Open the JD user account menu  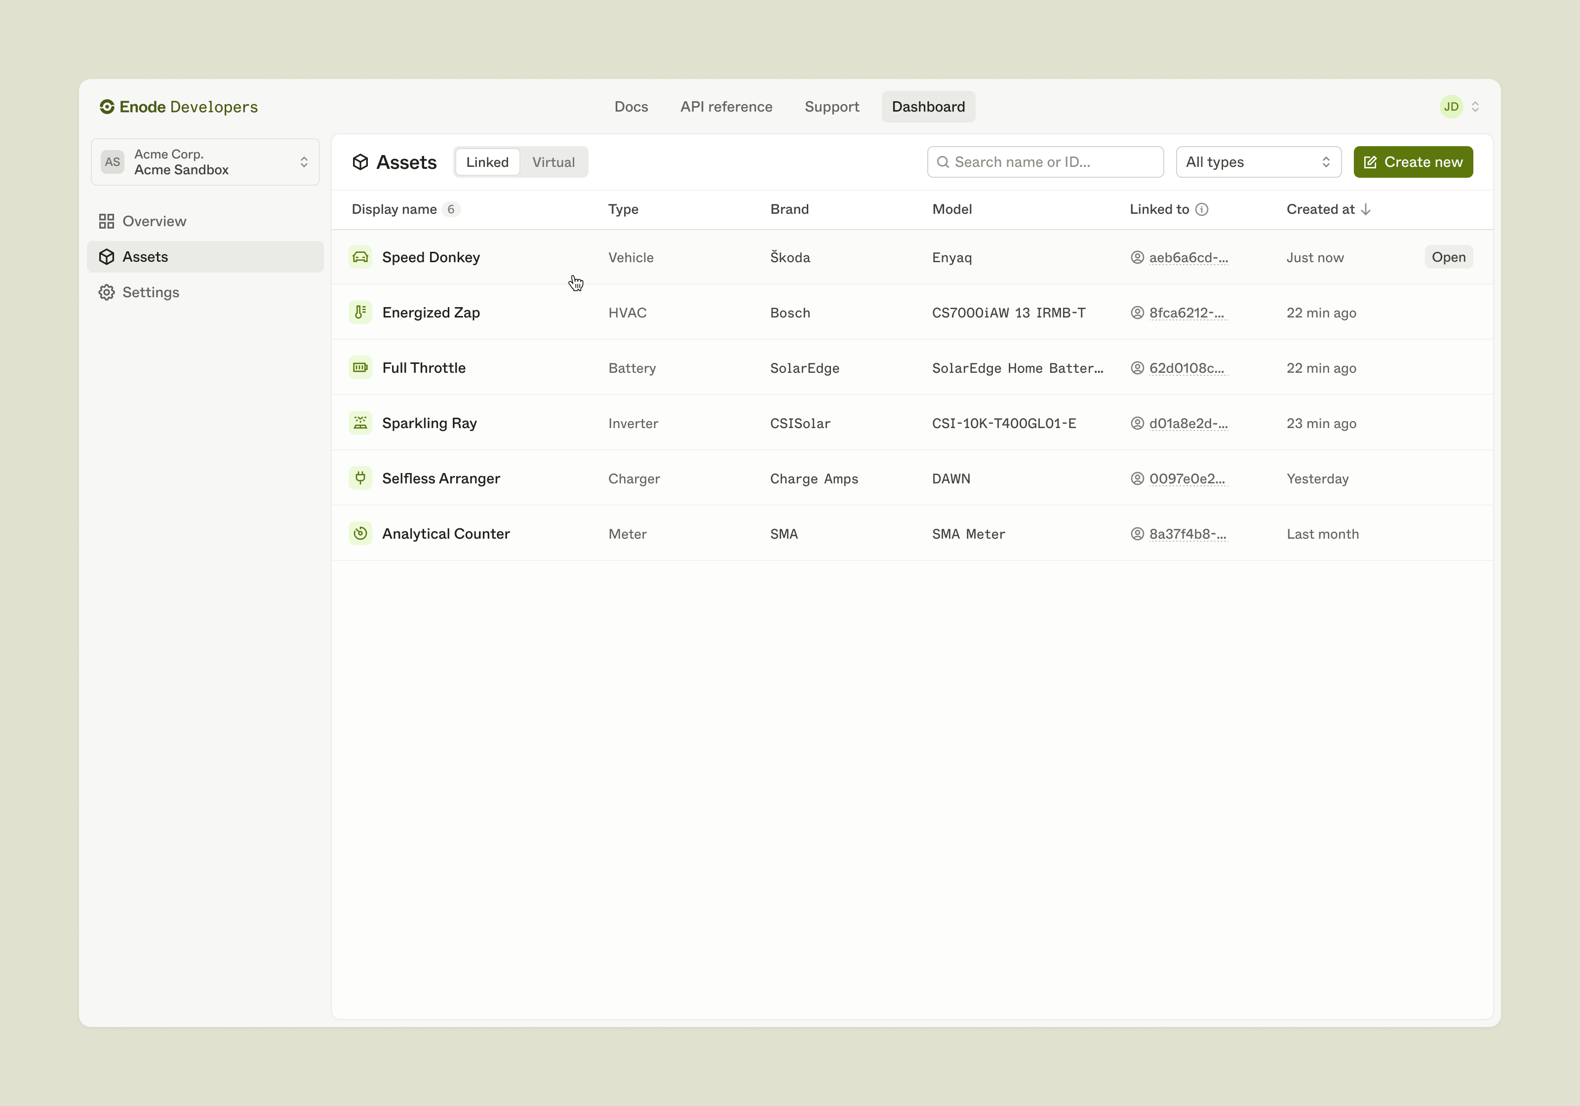pos(1459,107)
